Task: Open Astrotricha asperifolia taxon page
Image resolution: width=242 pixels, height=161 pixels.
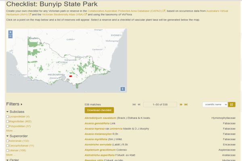Action: [x=100, y=155]
